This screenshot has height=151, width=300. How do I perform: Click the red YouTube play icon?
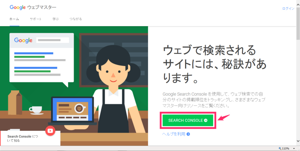click(50, 131)
